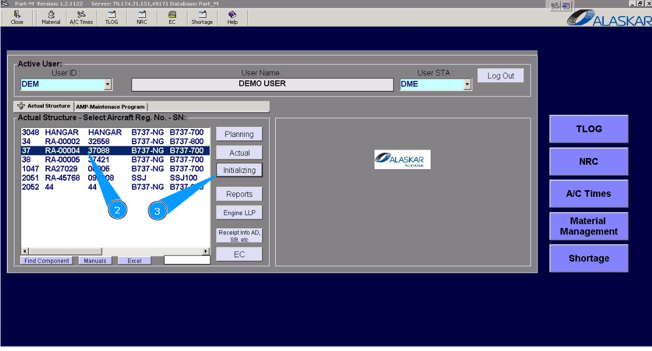
Task: Click the first small icon beside window controls
Action: [x=555, y=6]
